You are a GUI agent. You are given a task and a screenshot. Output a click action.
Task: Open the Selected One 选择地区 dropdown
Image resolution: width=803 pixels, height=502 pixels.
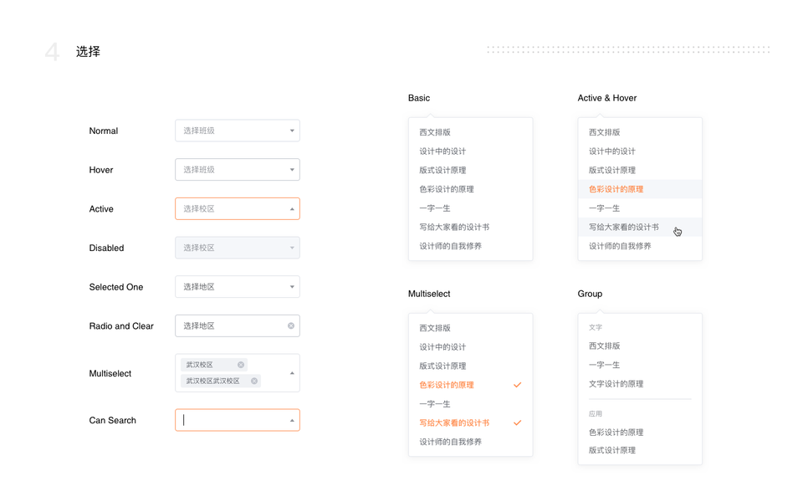tap(237, 287)
